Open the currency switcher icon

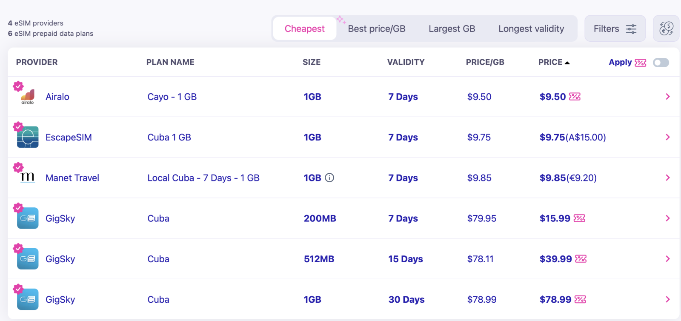click(x=666, y=29)
